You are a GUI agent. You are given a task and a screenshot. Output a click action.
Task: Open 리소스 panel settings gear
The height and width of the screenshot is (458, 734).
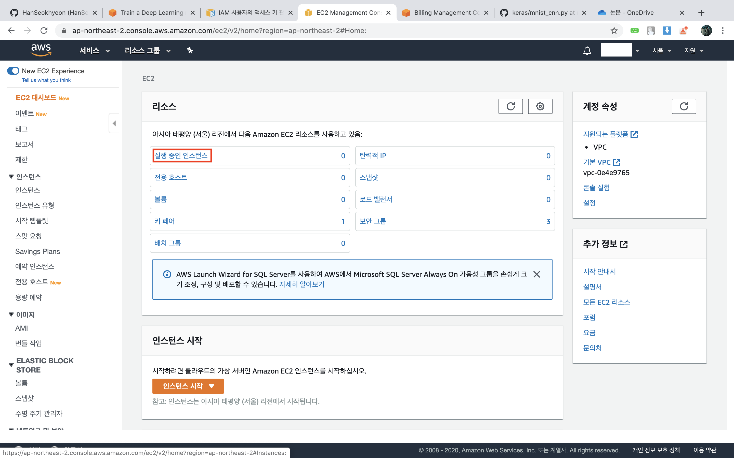pyautogui.click(x=540, y=106)
